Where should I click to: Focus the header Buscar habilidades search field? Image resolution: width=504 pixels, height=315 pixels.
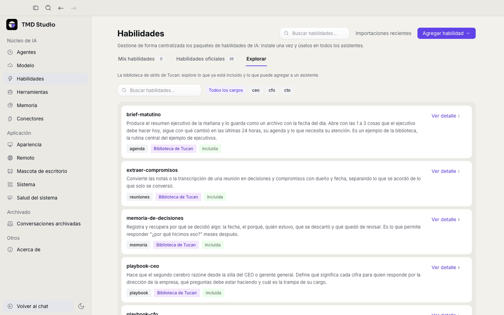click(x=315, y=33)
